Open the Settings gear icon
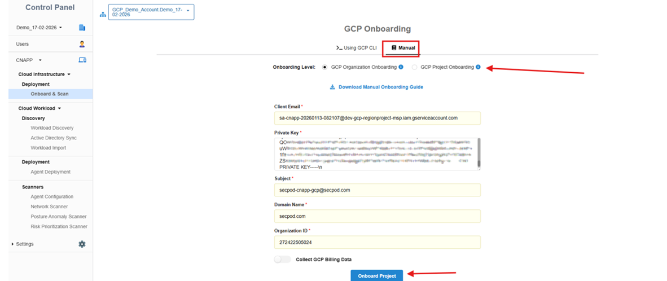667x281 pixels. point(82,244)
